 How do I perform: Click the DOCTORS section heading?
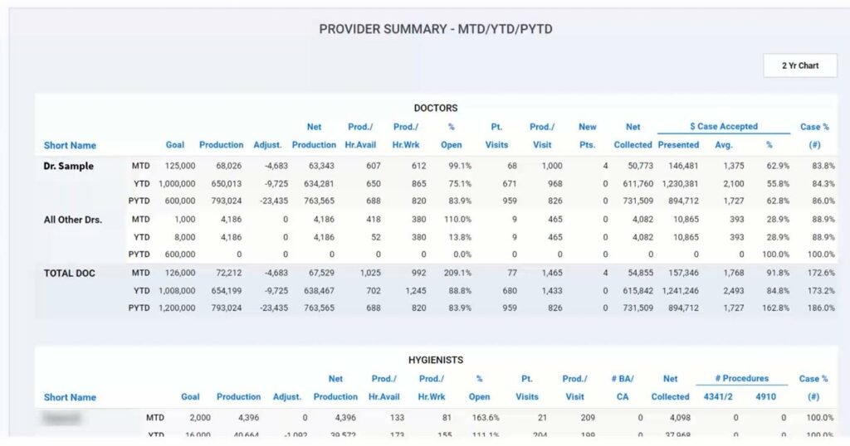click(435, 109)
